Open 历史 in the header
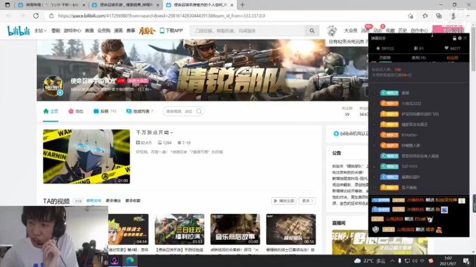 click(x=403, y=31)
